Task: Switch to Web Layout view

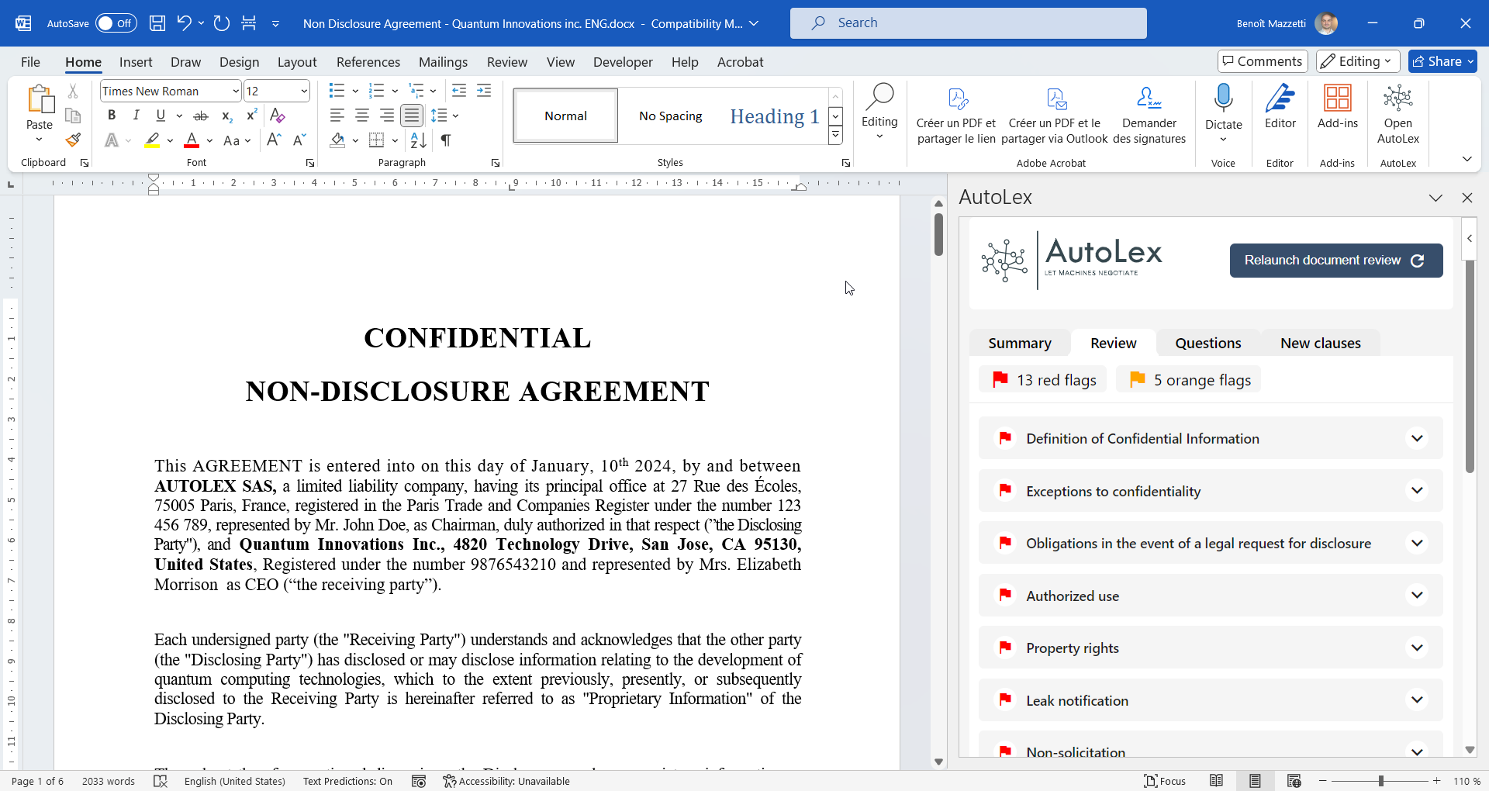Action: pos(1294,781)
